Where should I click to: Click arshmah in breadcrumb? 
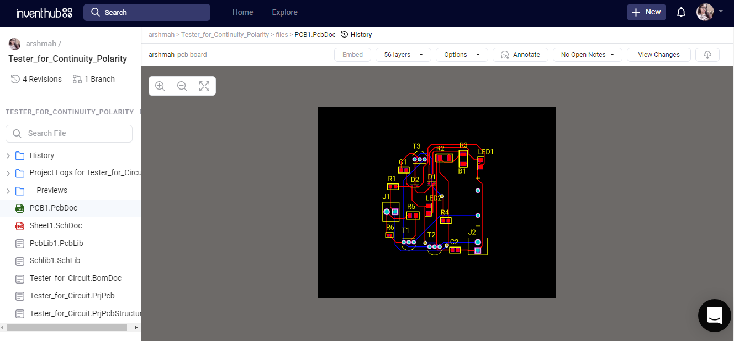click(161, 35)
